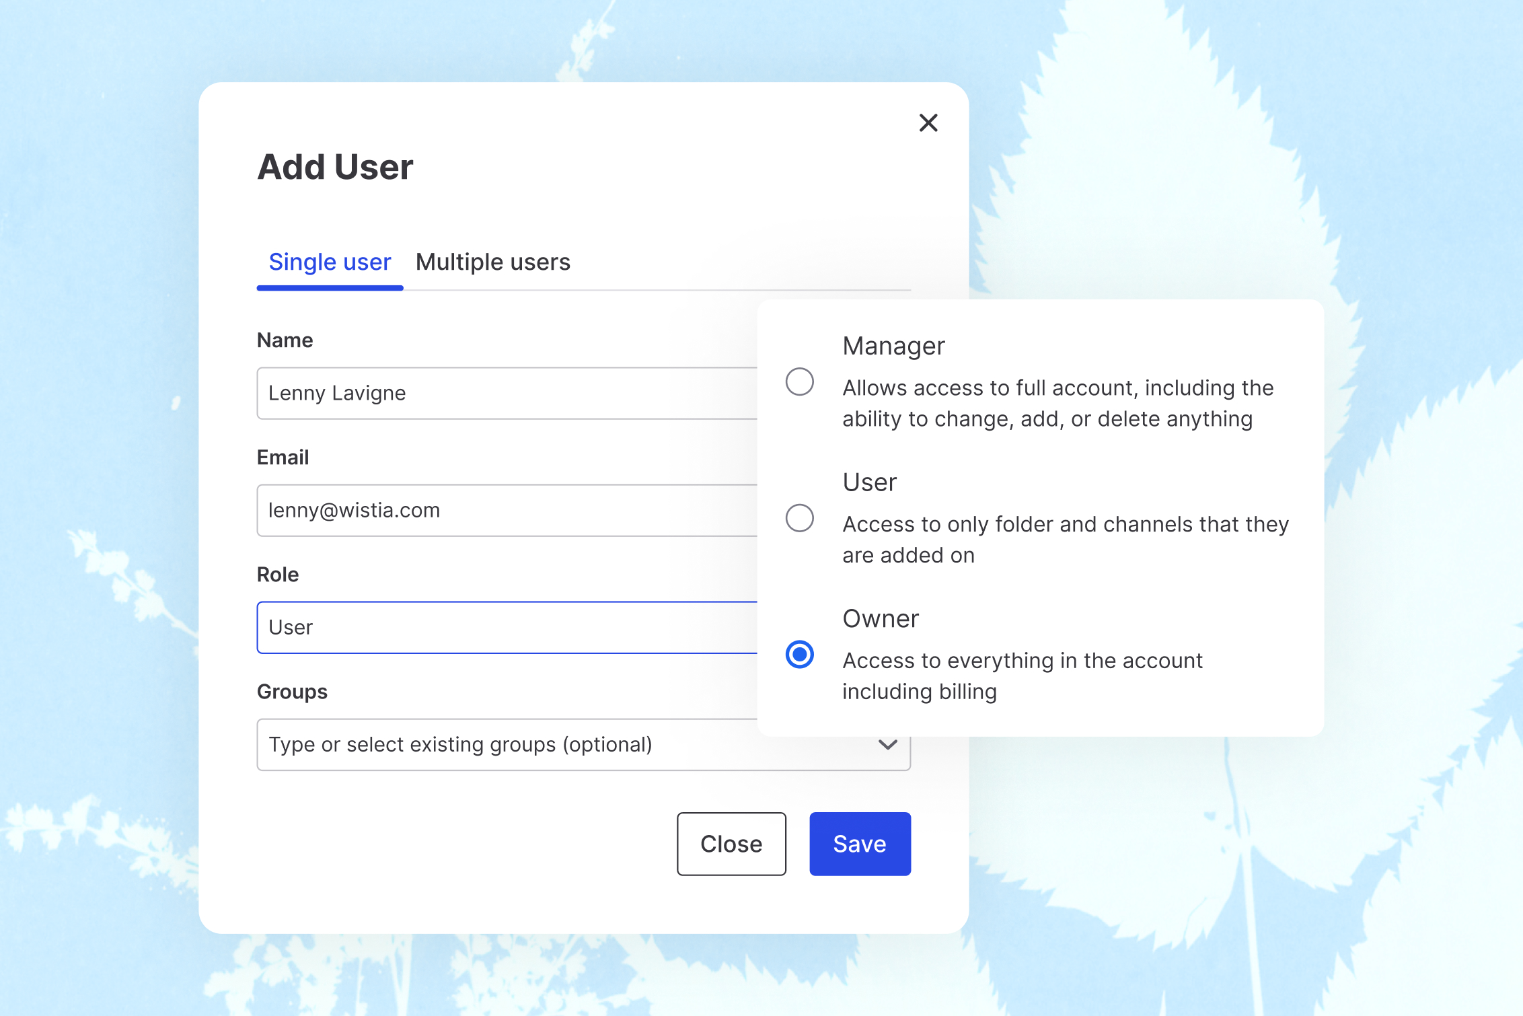Click the Add User heading
Image resolution: width=1523 pixels, height=1016 pixels.
point(334,167)
